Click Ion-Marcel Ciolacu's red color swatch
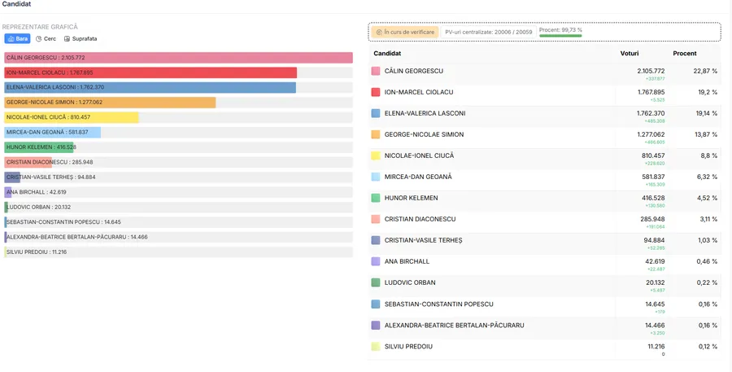732x372 pixels. 376,93
